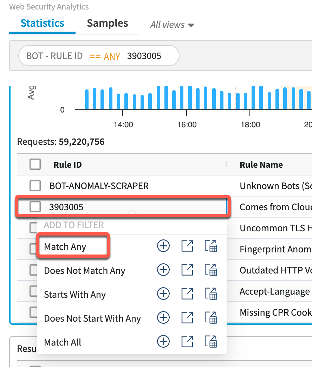The height and width of the screenshot is (367, 312).
Task: Switch to the Samples tab
Action: click(x=108, y=24)
